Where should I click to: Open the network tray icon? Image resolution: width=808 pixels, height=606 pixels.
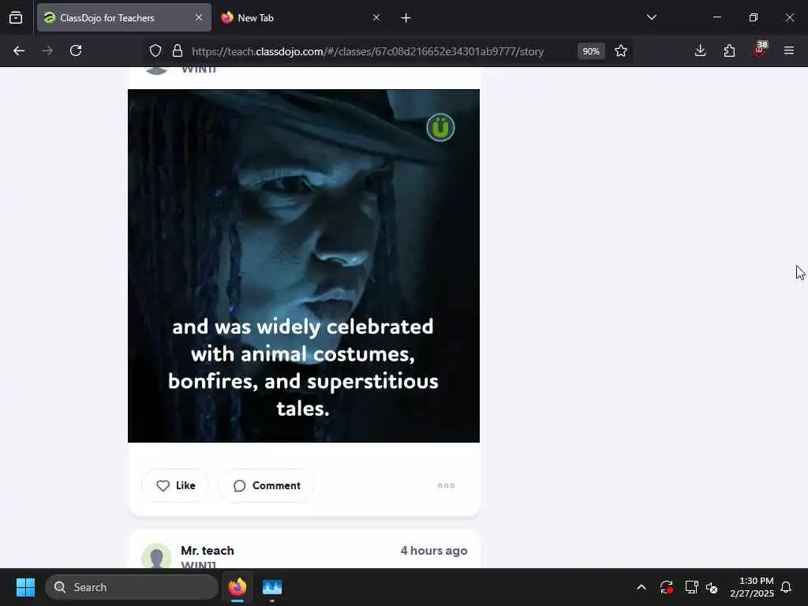pos(691,587)
